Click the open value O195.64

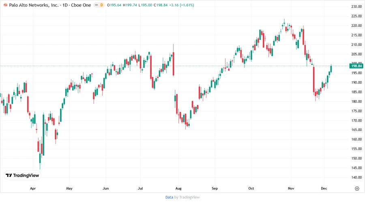114,5
